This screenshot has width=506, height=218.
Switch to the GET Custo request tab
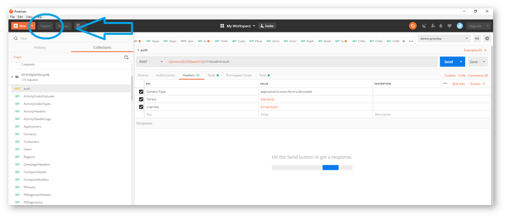click(239, 41)
